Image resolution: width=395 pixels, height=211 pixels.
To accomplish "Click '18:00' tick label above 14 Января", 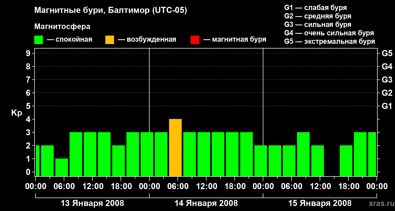I will [235, 186].
